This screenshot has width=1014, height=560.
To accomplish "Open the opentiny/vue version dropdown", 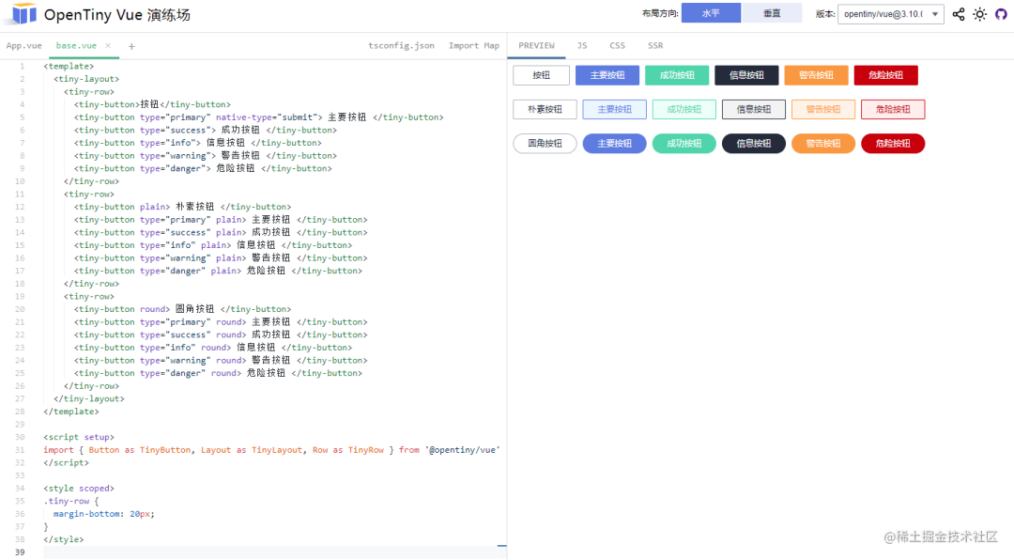I will [x=890, y=13].
